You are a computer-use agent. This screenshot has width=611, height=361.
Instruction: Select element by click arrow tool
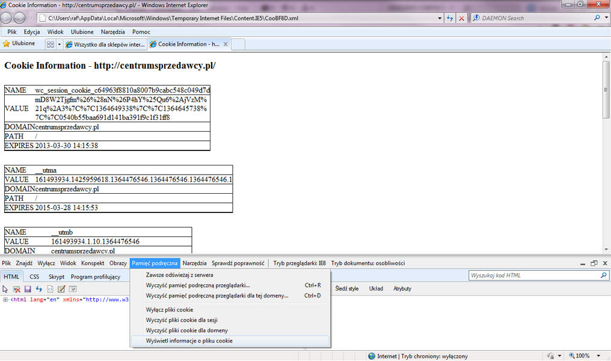click(x=5, y=289)
